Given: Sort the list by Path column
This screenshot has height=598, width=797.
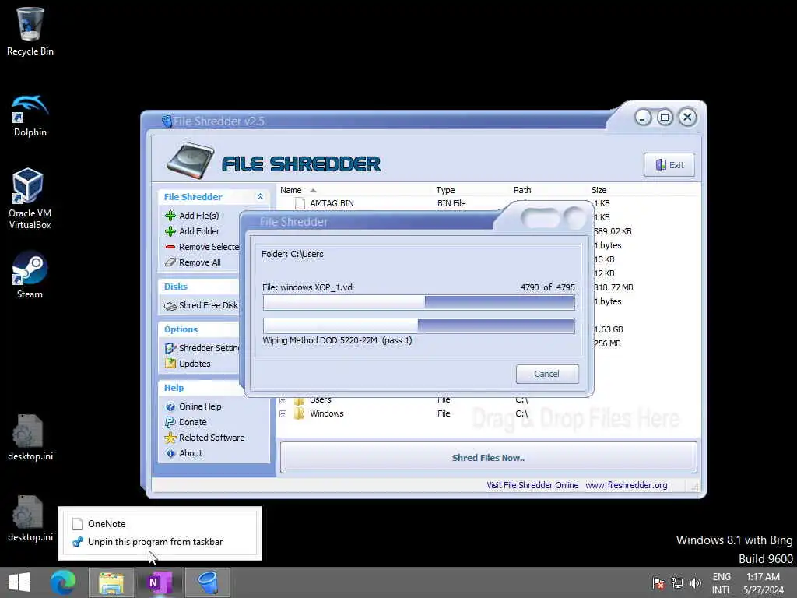Looking at the screenshot, I should click(x=522, y=190).
